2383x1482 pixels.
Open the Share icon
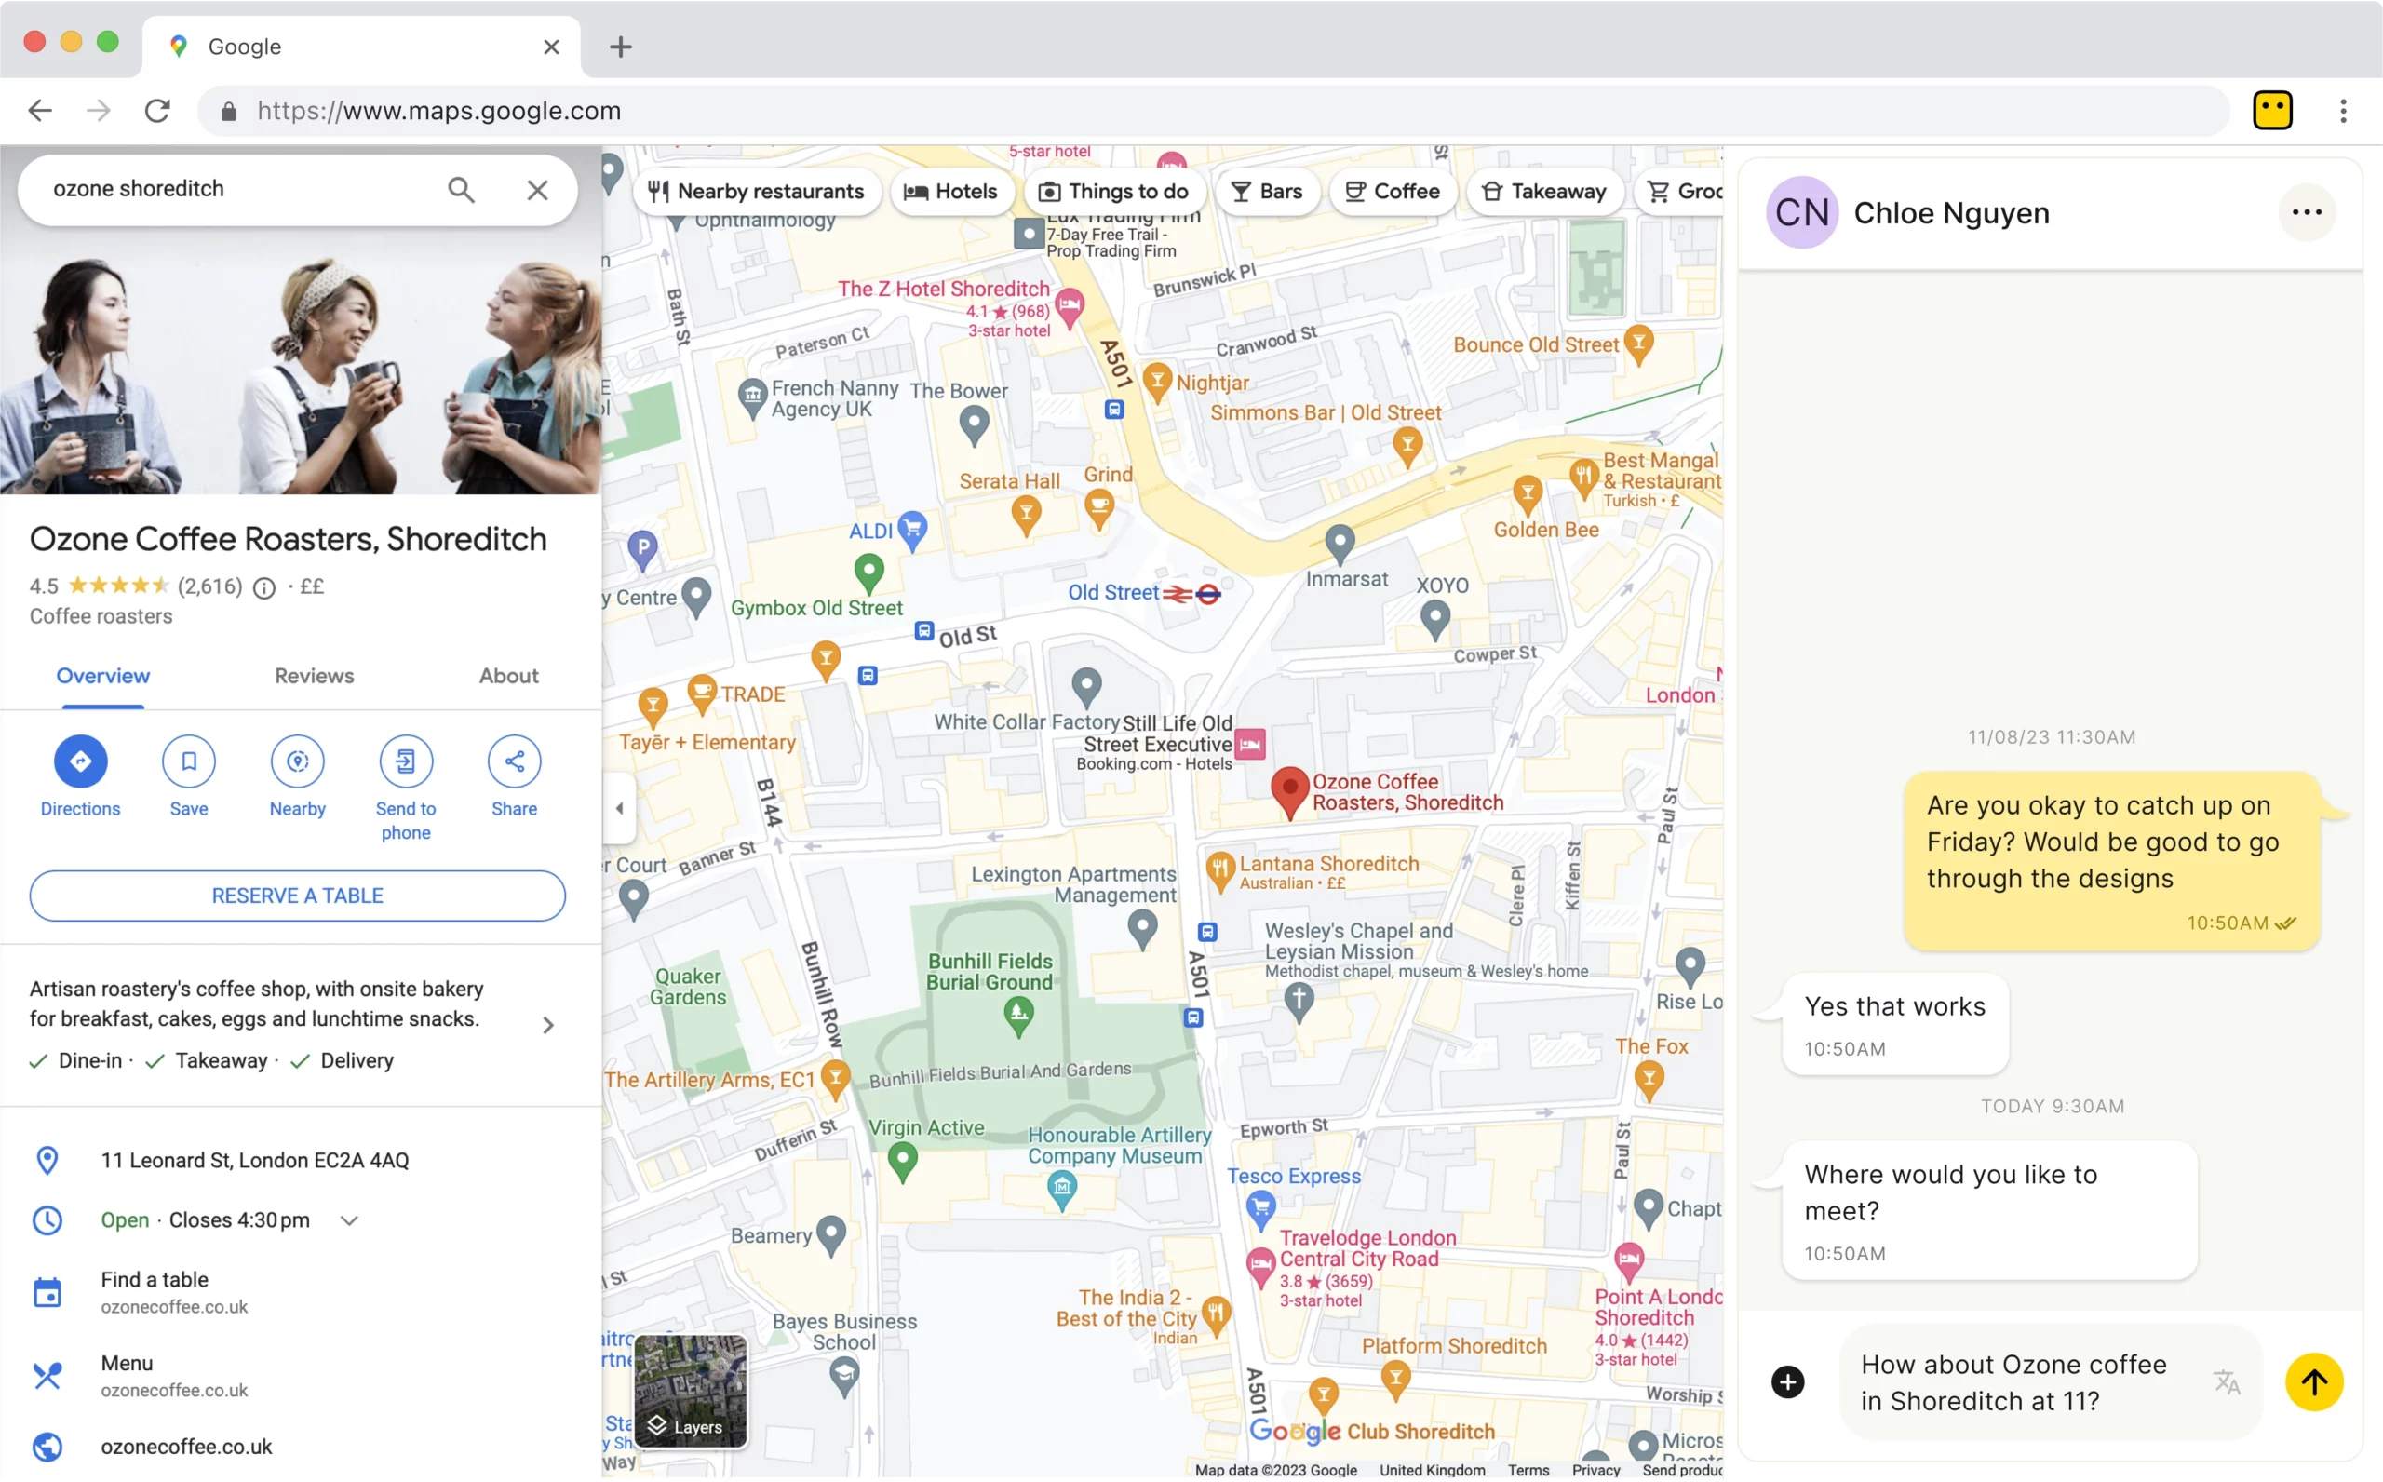click(514, 761)
